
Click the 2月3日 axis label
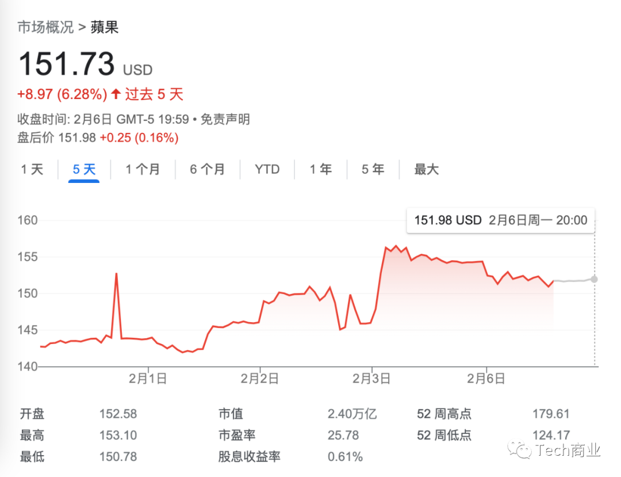click(x=371, y=379)
